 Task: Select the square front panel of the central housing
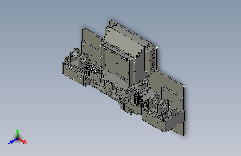pyautogui.click(x=115, y=62)
